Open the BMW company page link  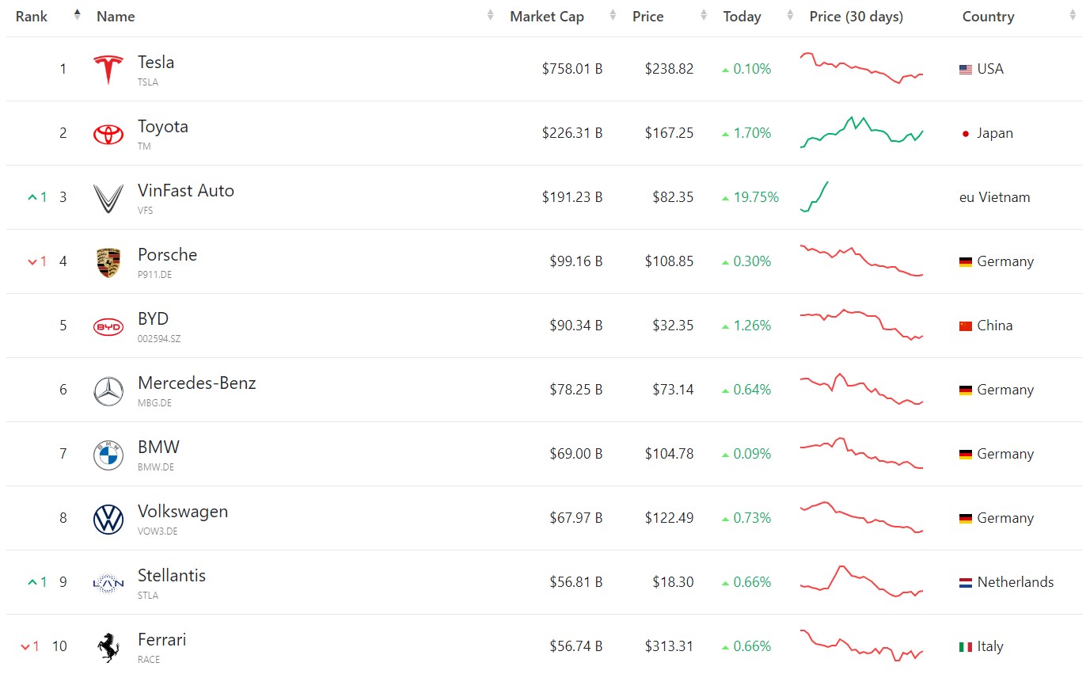[x=159, y=448]
